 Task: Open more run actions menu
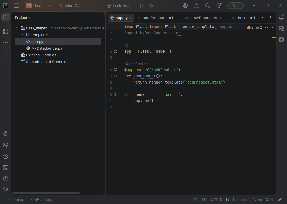click(x=161, y=6)
